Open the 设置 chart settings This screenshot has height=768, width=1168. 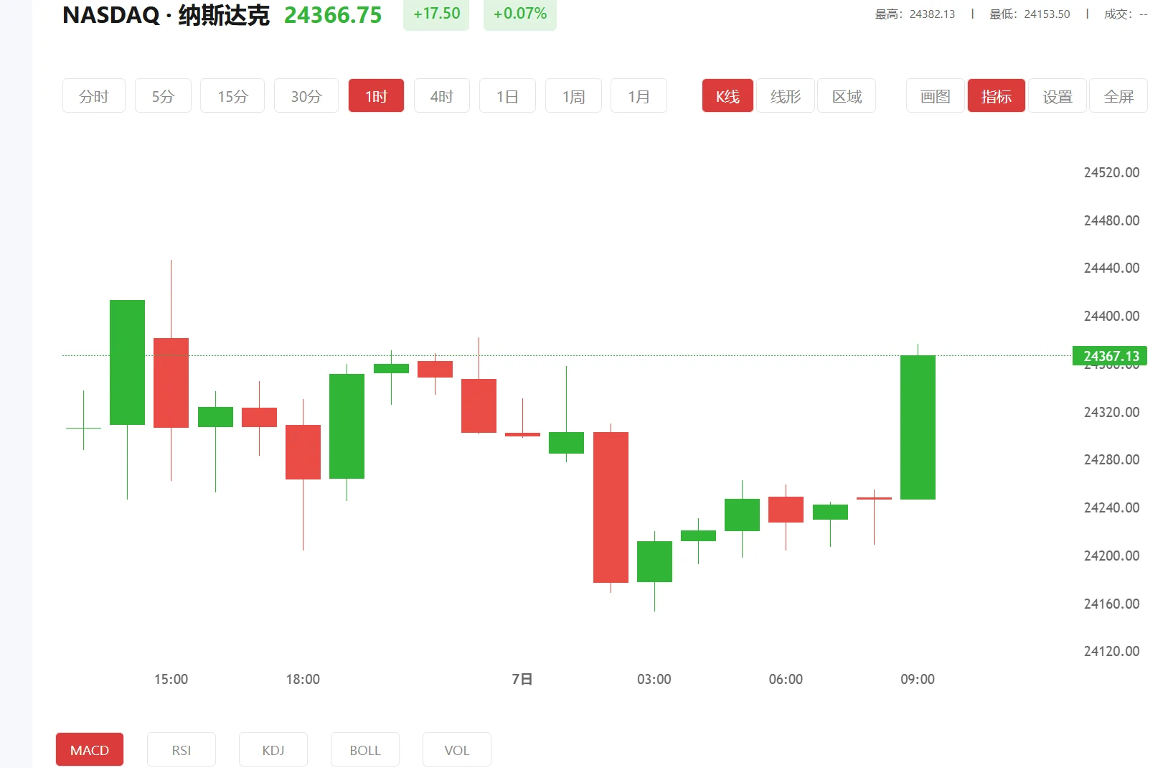(x=1058, y=95)
